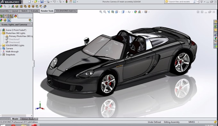
Task: Click Edit Appearance in Render Tools toolbar
Action: 1,6
